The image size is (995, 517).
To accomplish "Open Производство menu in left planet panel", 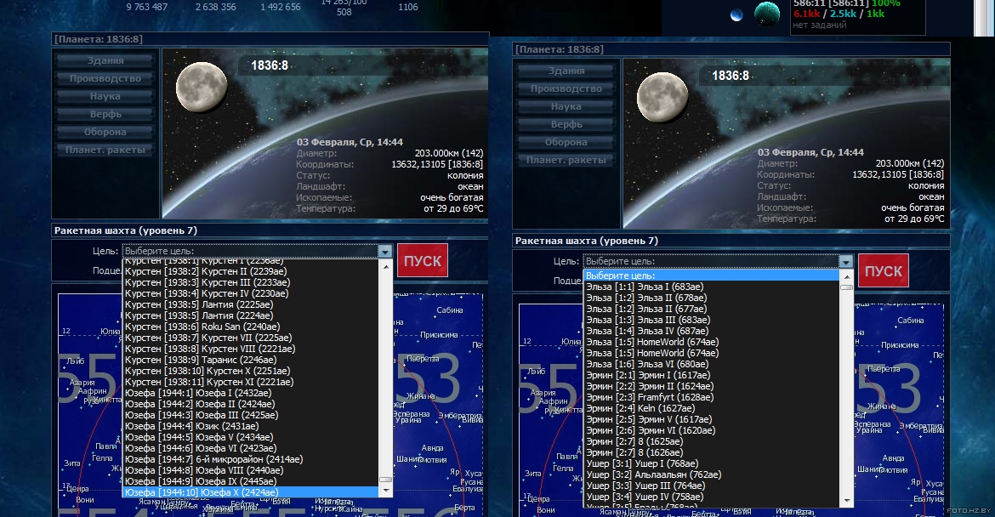I will coord(105,79).
